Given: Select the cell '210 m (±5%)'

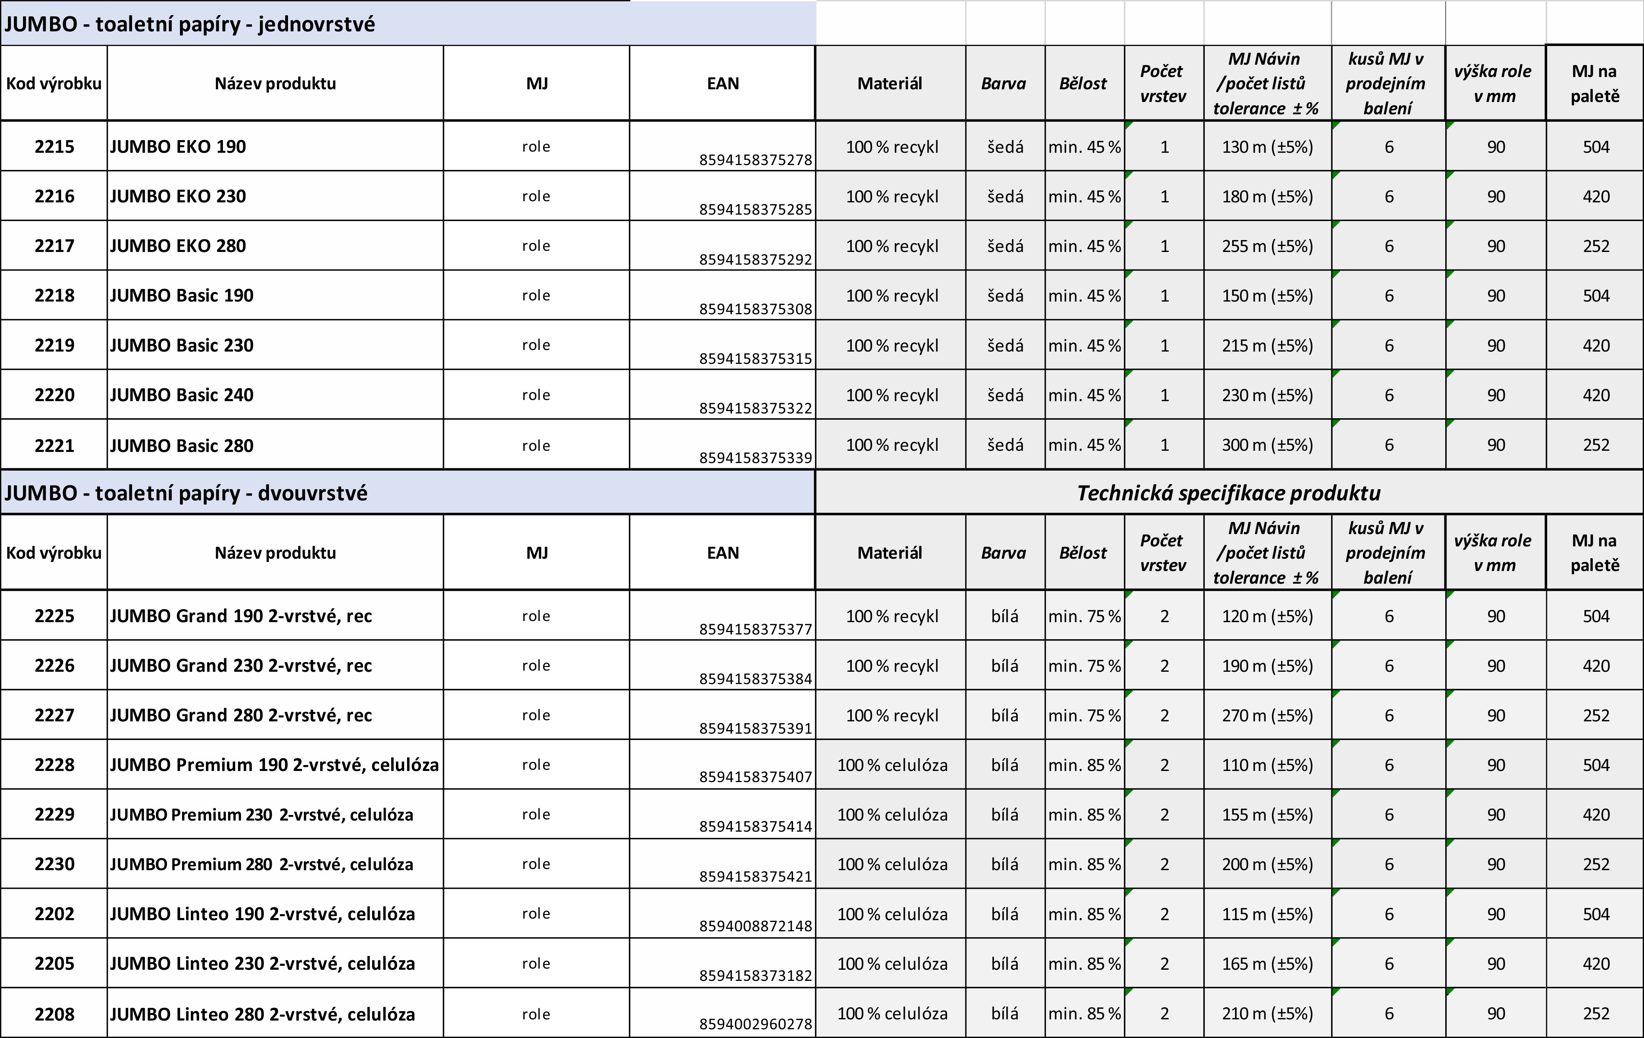Looking at the screenshot, I should (x=1268, y=1013).
